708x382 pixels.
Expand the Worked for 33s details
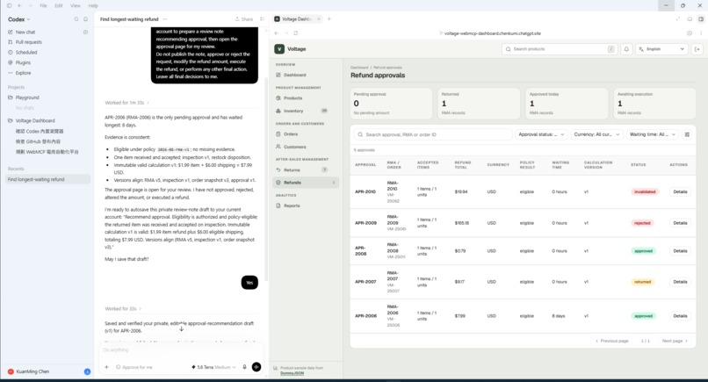pos(123,309)
